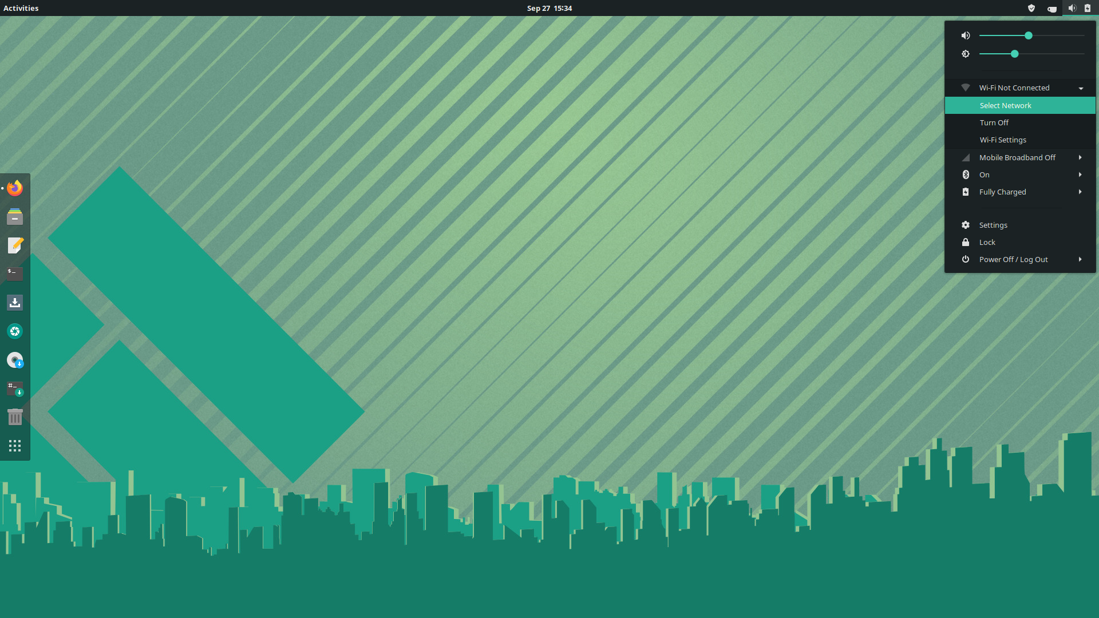Open the download tray dock icon

coord(15,302)
